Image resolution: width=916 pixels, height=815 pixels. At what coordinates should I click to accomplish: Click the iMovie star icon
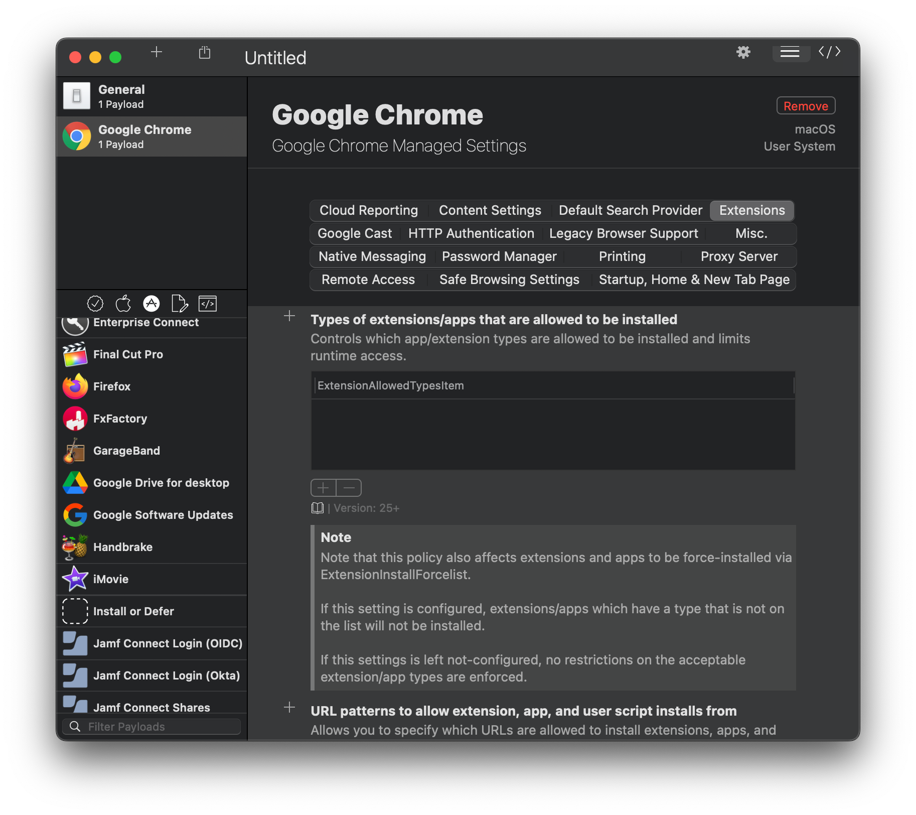pyautogui.click(x=75, y=579)
